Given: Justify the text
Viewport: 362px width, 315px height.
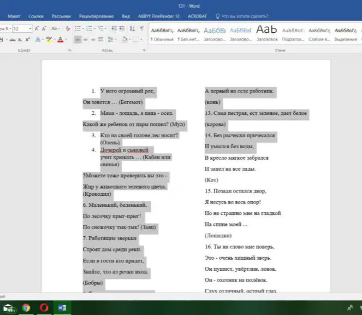Looking at the screenshot, I should tap(100, 39).
